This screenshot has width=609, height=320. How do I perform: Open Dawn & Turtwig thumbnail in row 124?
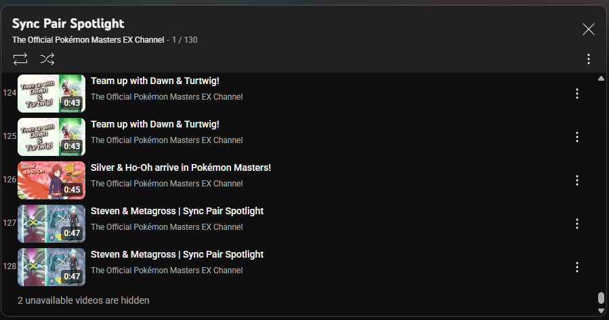coord(51,94)
